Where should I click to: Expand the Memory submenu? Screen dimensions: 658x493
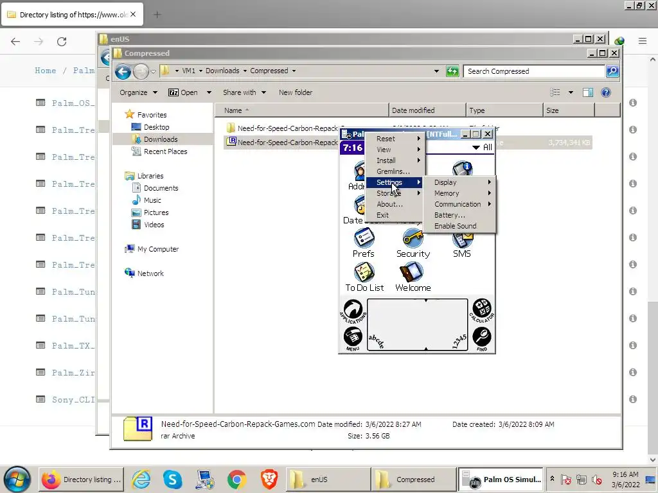459,193
